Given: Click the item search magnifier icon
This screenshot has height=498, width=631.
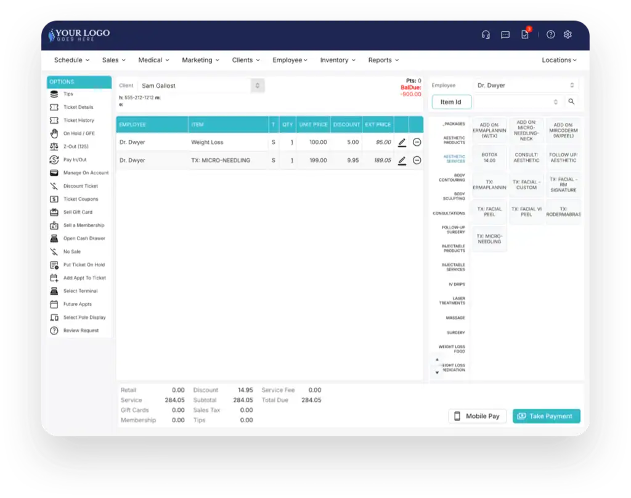Looking at the screenshot, I should [572, 102].
